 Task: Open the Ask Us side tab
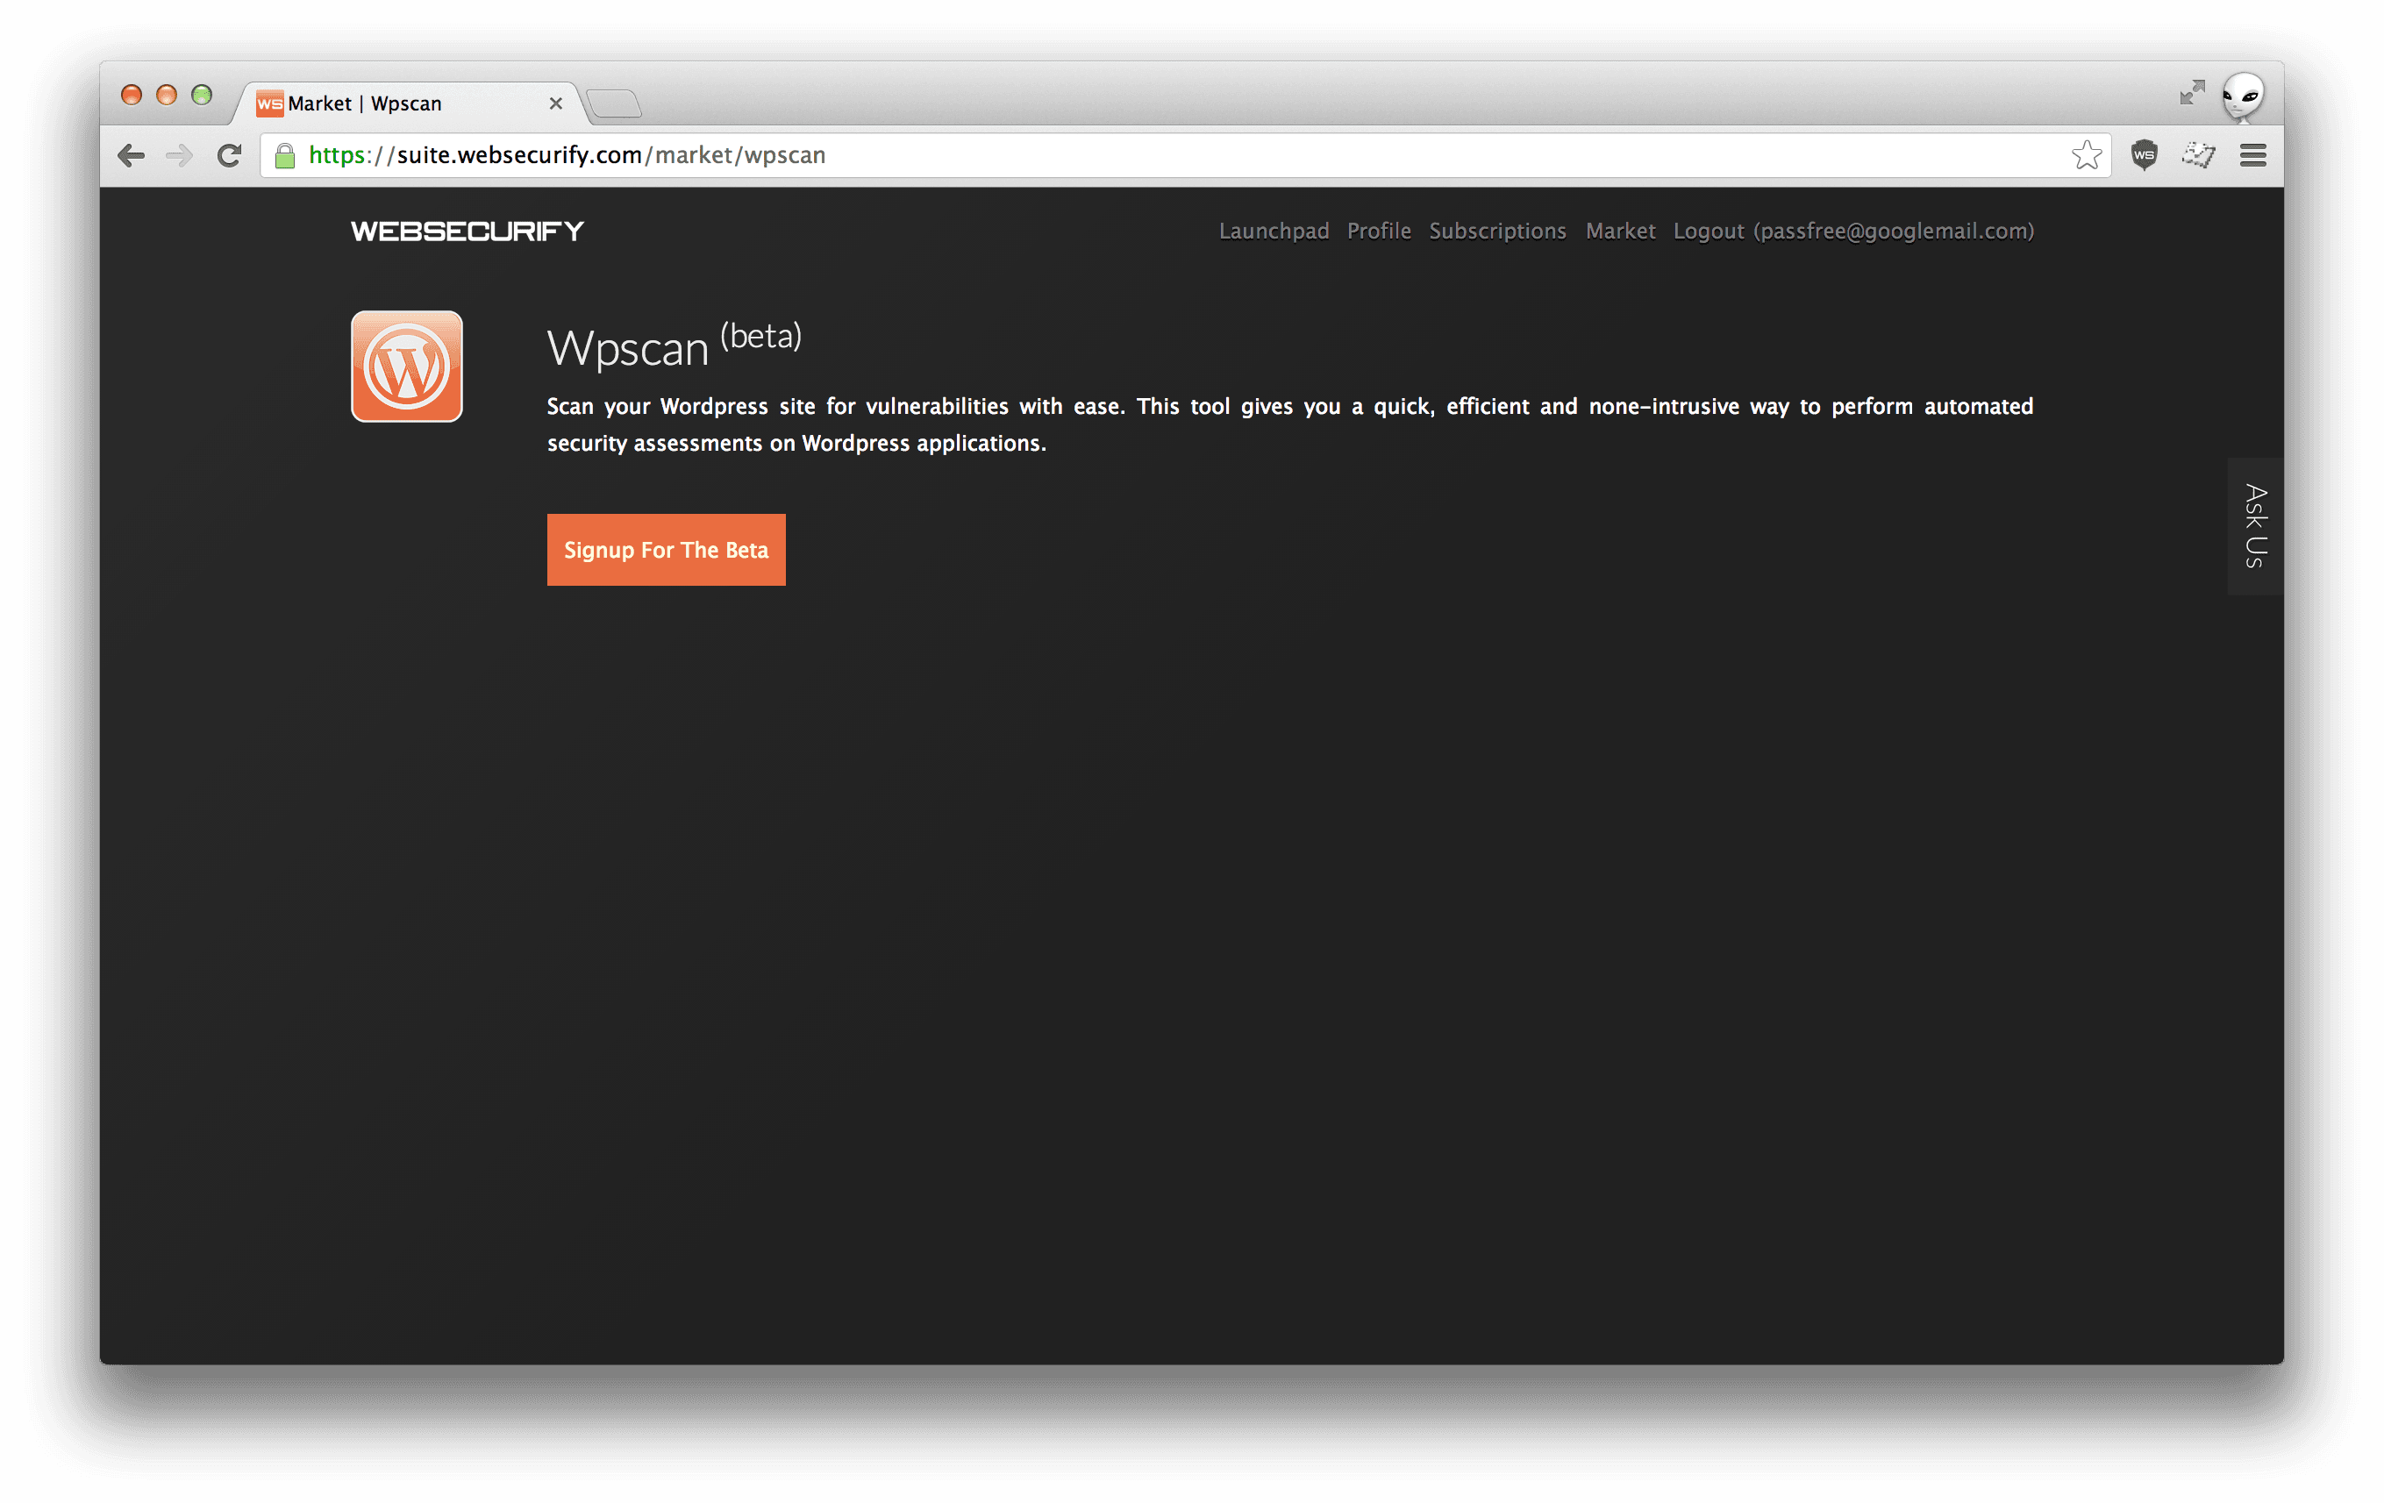click(2255, 525)
